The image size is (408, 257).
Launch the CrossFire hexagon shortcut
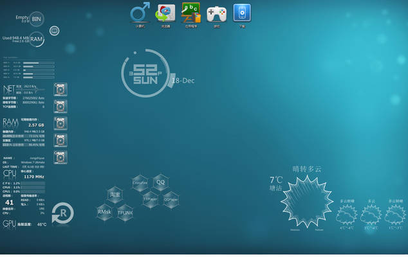(x=140, y=183)
